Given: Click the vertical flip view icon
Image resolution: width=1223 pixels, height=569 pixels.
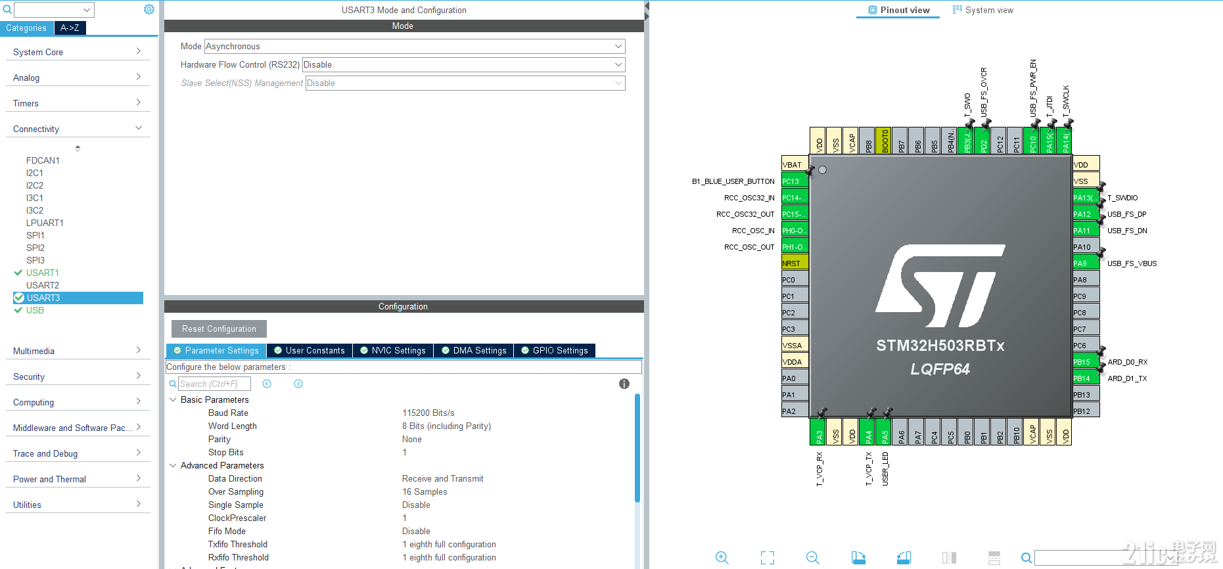Looking at the screenshot, I should 949,558.
